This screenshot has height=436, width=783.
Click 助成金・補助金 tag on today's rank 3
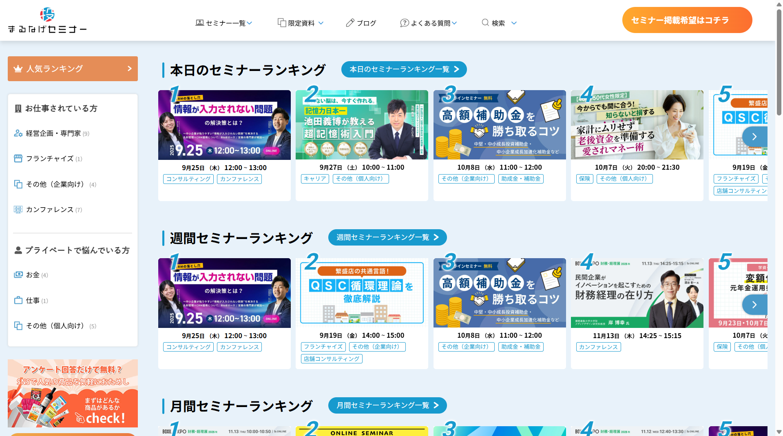pos(521,179)
